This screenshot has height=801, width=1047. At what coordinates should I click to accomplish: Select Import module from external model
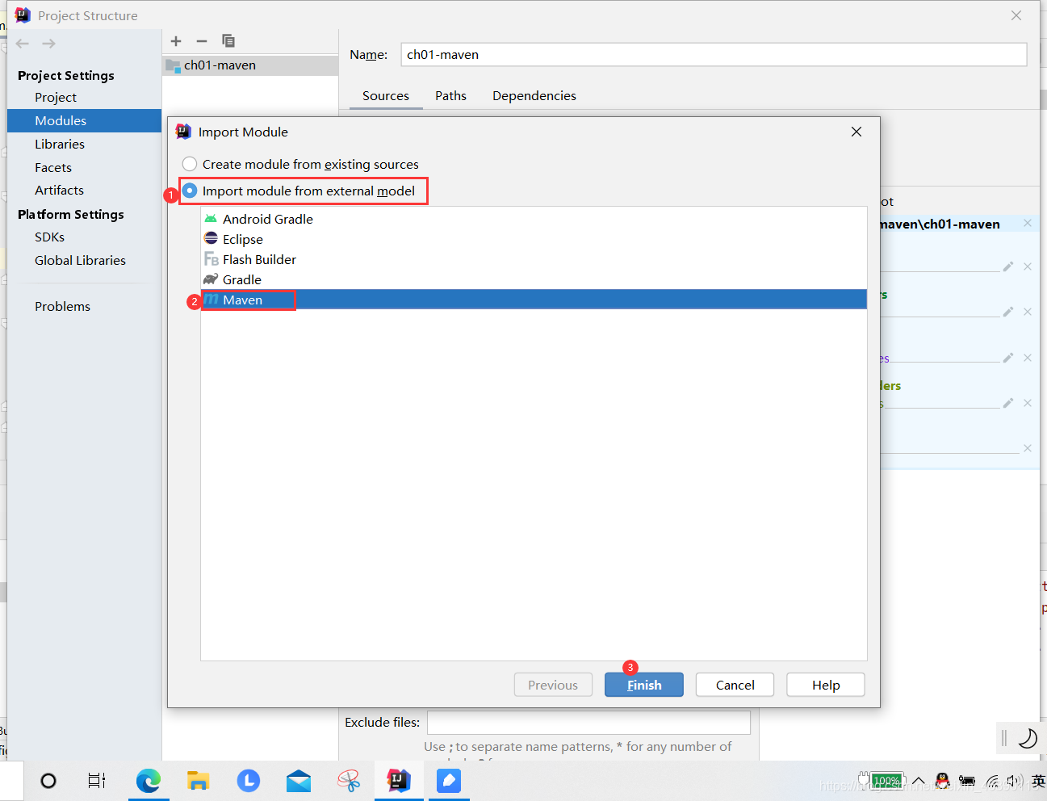pyautogui.click(x=299, y=191)
